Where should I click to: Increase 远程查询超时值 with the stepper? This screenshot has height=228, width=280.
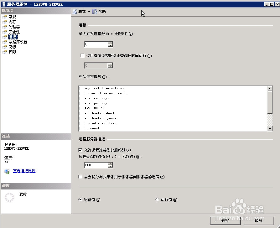click(110, 163)
